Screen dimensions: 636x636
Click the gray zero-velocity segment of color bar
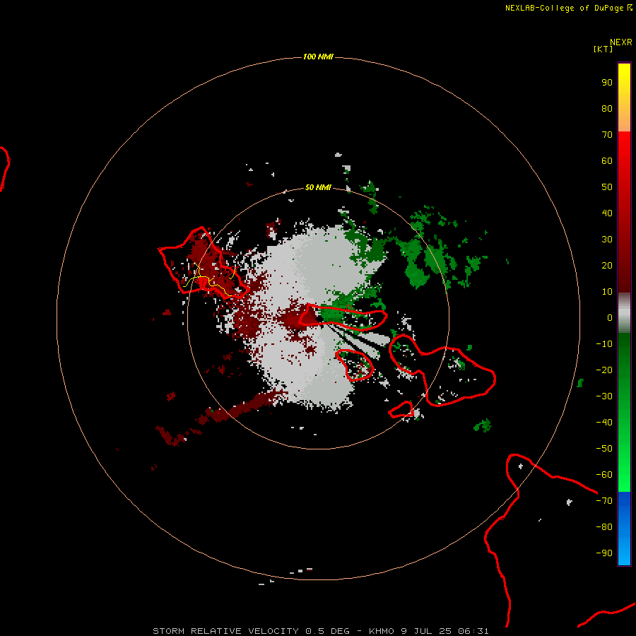coord(624,313)
